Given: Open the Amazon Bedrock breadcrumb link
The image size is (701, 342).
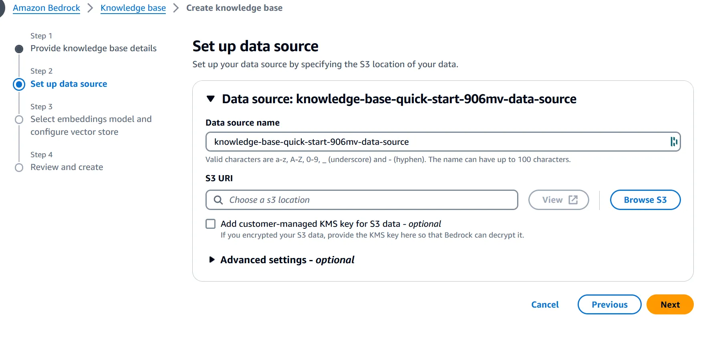Looking at the screenshot, I should click(x=46, y=7).
